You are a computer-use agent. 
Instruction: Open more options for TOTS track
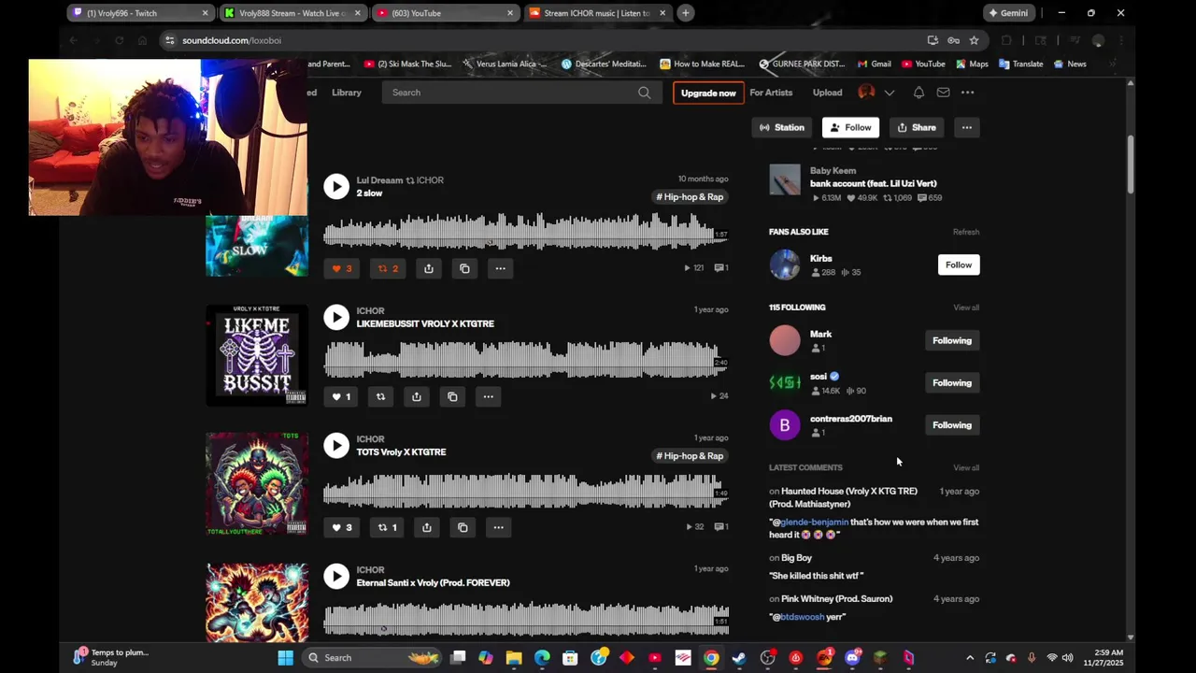click(x=498, y=527)
